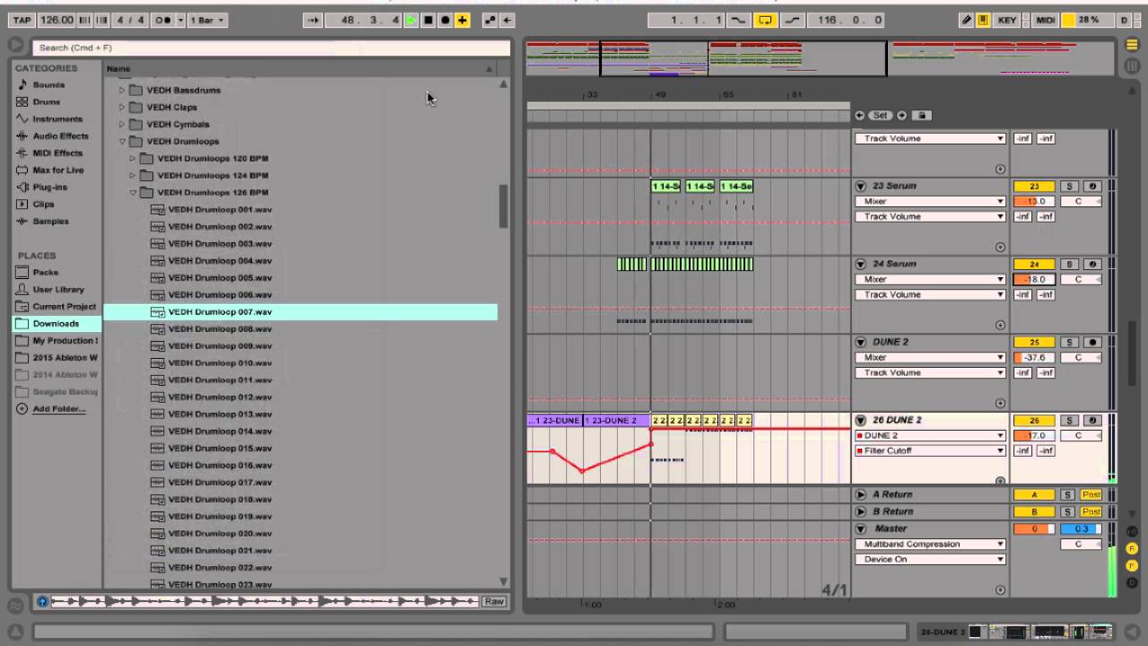Viewport: 1148px width, 646px height.
Task: Click Add Folder in Places
Action: (59, 409)
